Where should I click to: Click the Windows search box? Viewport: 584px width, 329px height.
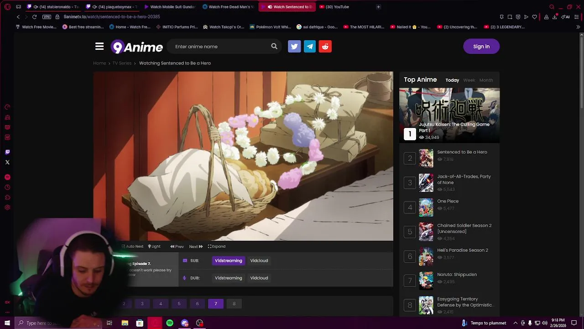tap(59, 323)
